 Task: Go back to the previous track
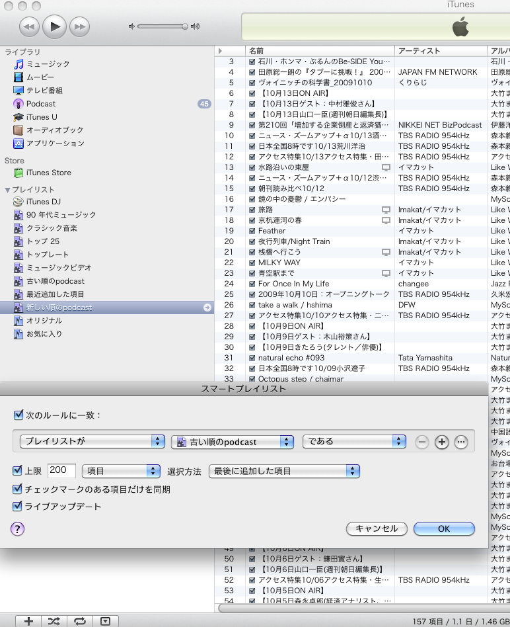[30, 26]
